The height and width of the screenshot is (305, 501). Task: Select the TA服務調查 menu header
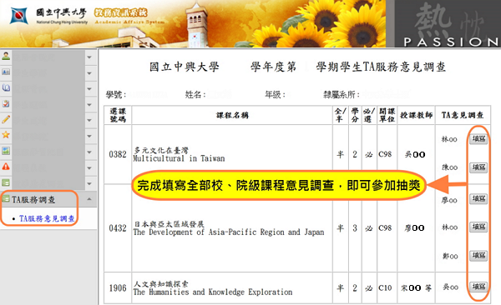coord(33,200)
